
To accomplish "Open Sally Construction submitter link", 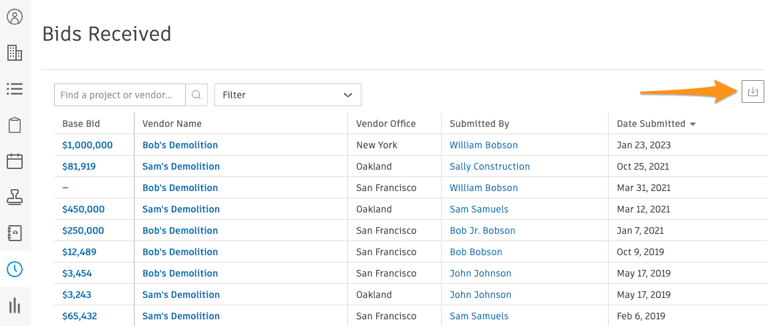I will (x=489, y=166).
